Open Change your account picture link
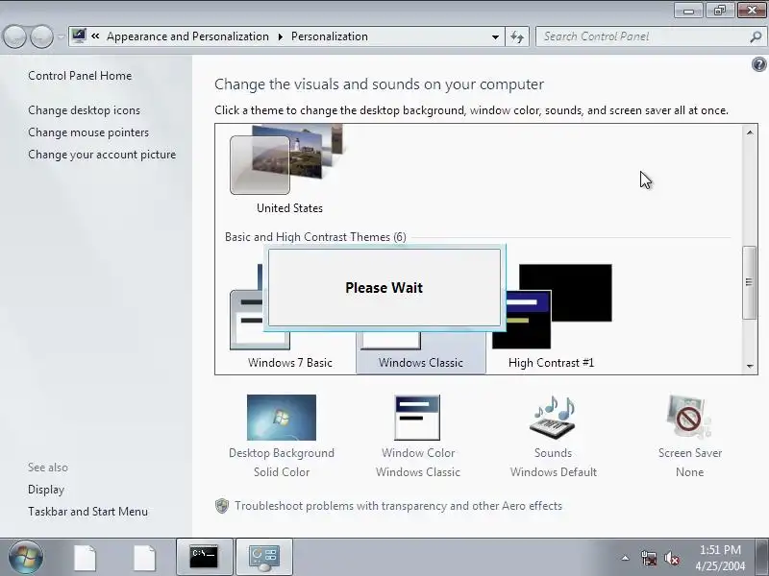Image resolution: width=769 pixels, height=576 pixels. tap(102, 155)
